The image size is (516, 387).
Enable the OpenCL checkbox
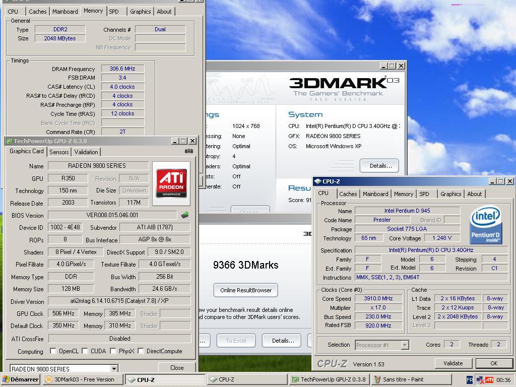click(53, 351)
